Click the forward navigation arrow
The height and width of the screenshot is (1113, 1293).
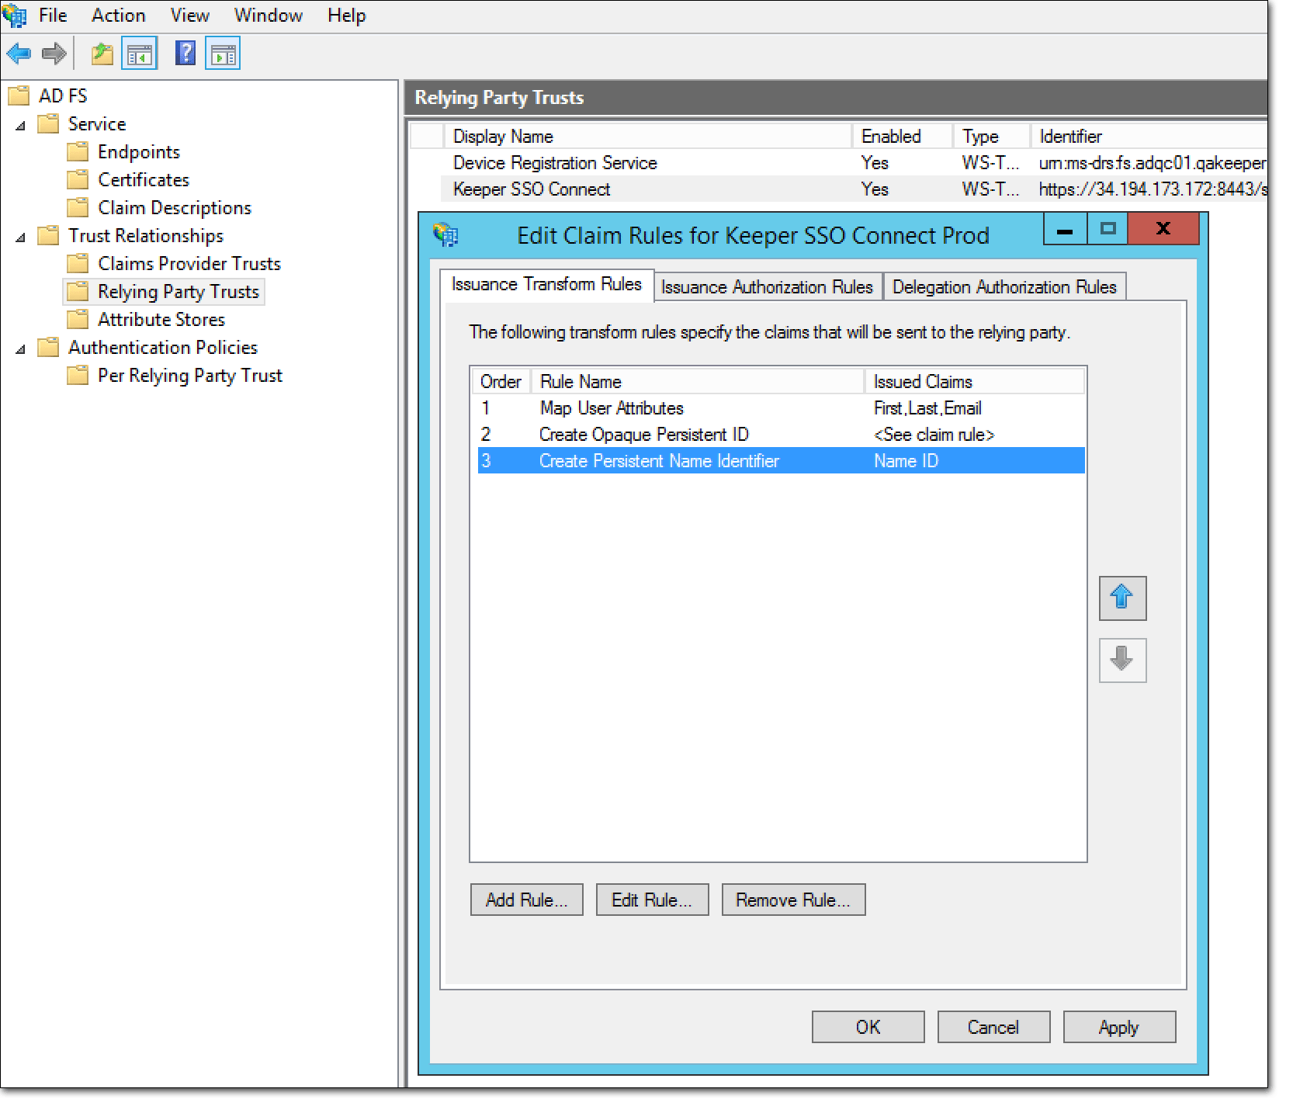coord(53,54)
